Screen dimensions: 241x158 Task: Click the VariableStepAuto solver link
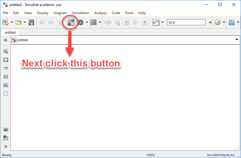[x=221, y=155]
